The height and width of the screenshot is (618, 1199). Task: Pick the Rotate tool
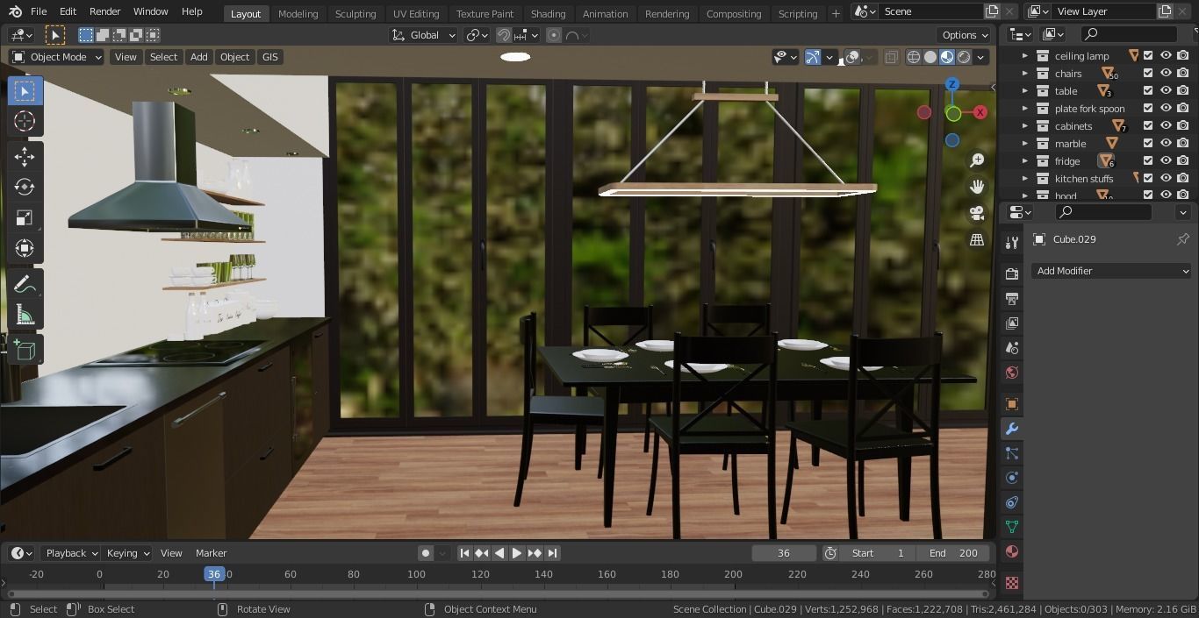pyautogui.click(x=25, y=187)
